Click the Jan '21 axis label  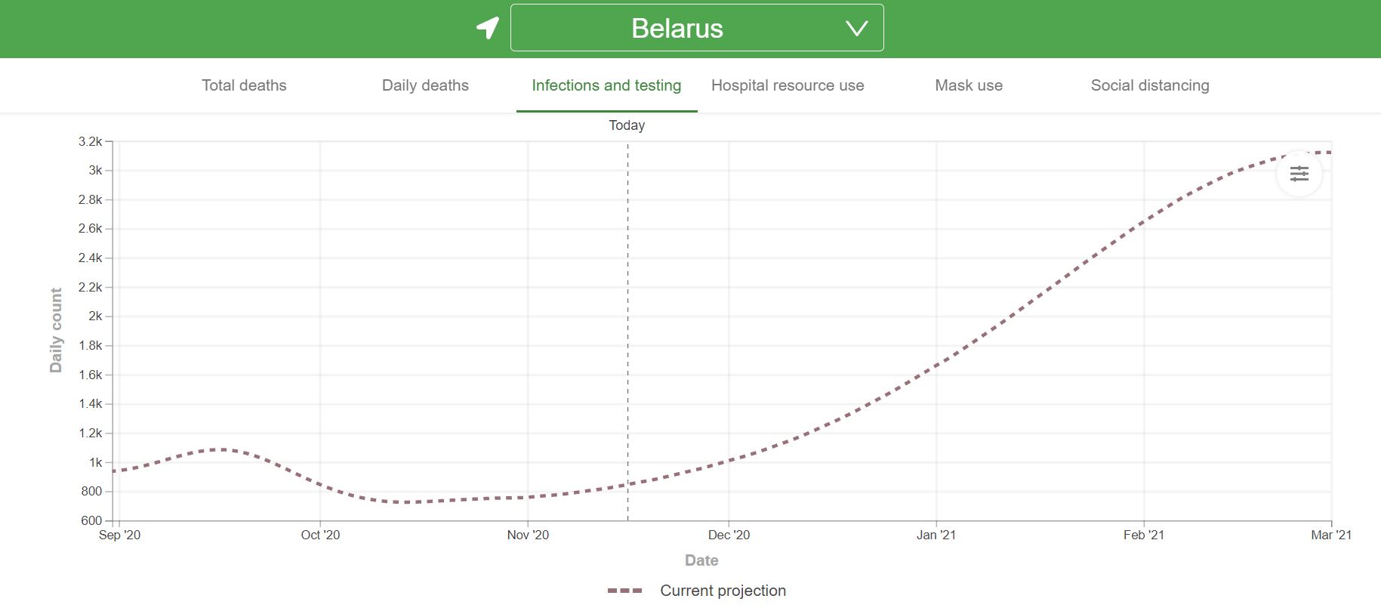point(936,535)
